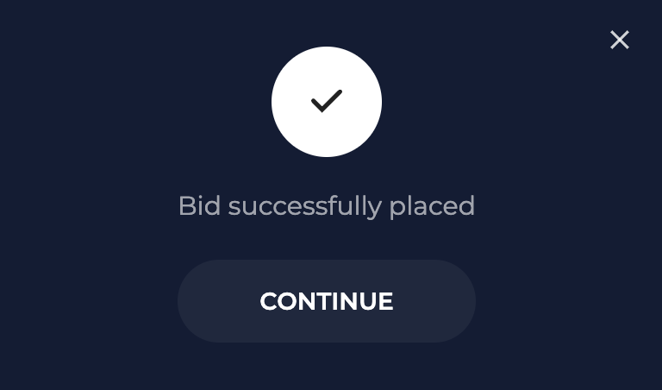Click the white X close control
This screenshot has width=662, height=390.
click(x=620, y=40)
